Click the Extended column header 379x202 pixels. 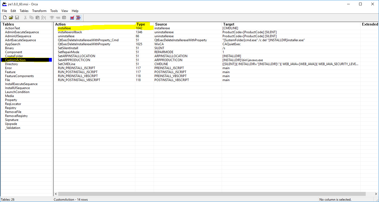pos(370,24)
